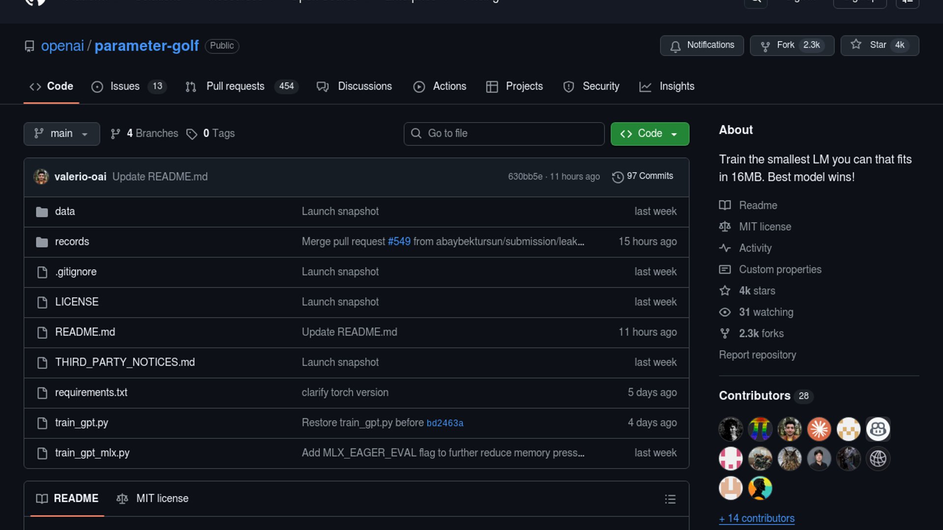Viewport: 943px width, 530px height.
Task: Click the globe contributor avatar
Action: 878,459
